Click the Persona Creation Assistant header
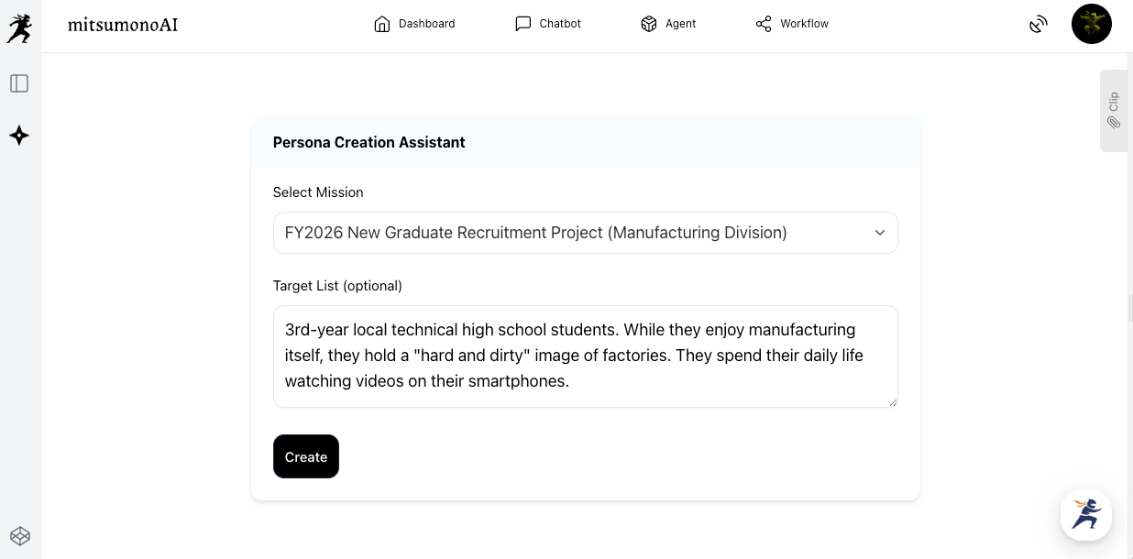The width and height of the screenshot is (1133, 559). tap(368, 142)
